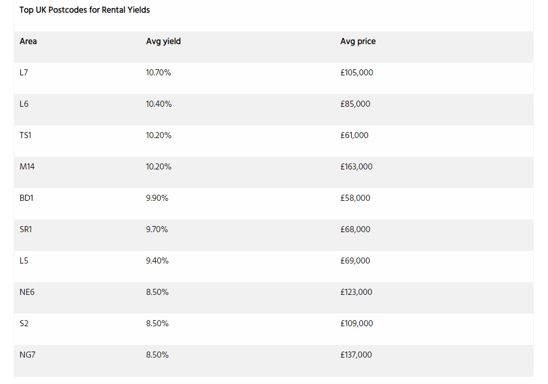Image resolution: width=548 pixels, height=384 pixels.
Task: Select the M14 area cell
Action: click(x=27, y=167)
